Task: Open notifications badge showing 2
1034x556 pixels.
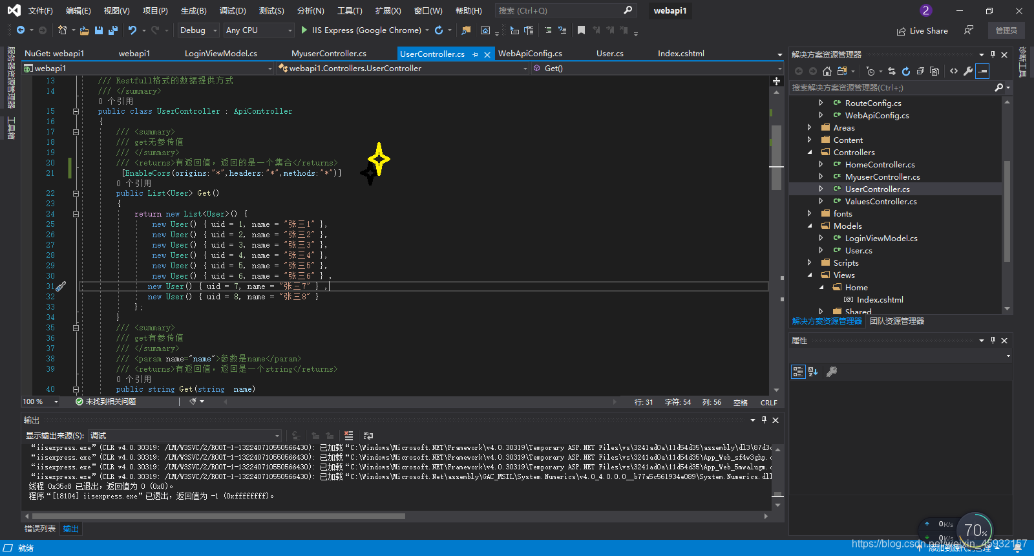Action: click(925, 11)
